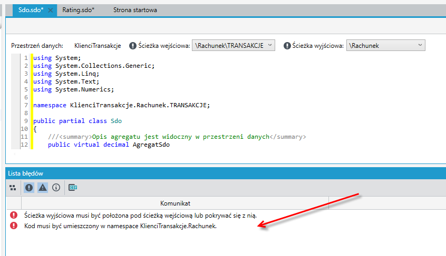446x256 pixels.
Task: Click the Lista błędów panel header
Action: click(226, 173)
